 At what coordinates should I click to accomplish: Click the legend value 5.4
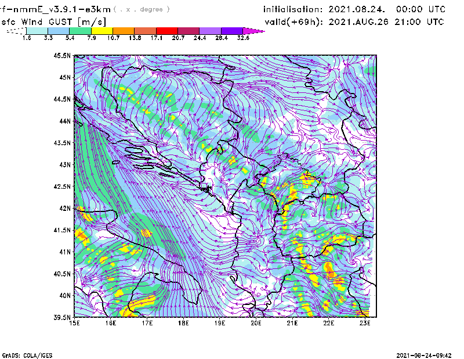pyautogui.click(x=70, y=38)
